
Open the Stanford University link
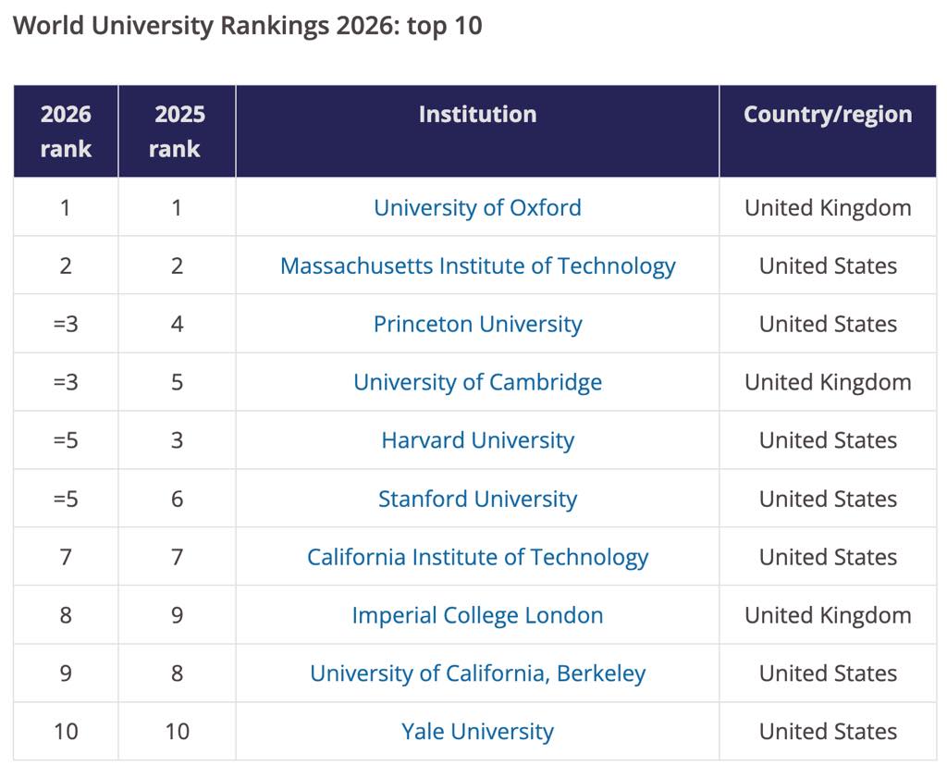pos(477,499)
